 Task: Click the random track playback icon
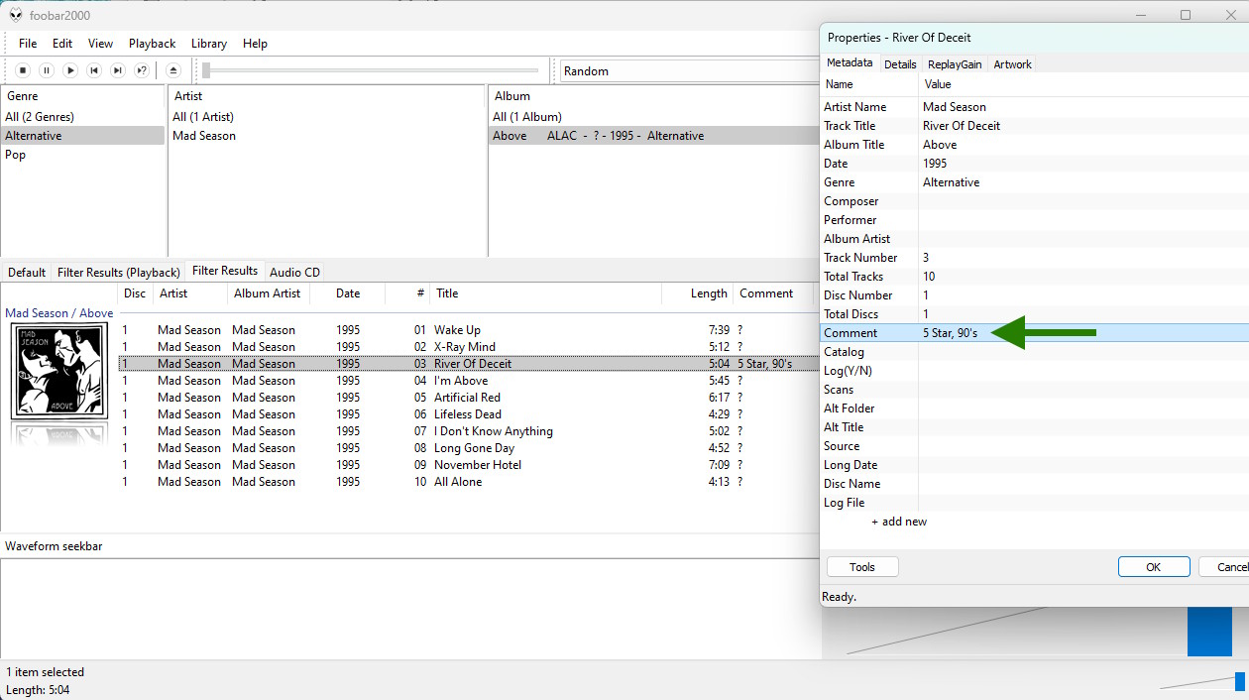[142, 70]
